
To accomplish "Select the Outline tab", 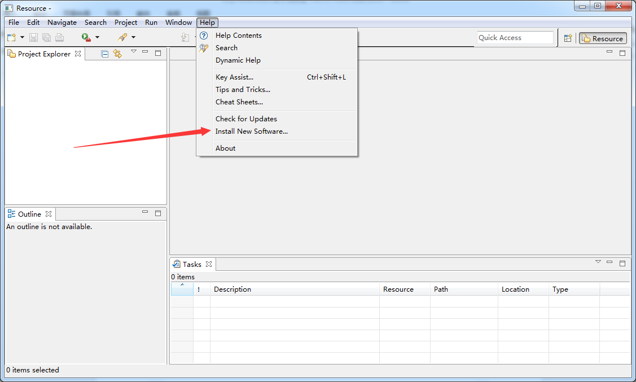I will [29, 214].
